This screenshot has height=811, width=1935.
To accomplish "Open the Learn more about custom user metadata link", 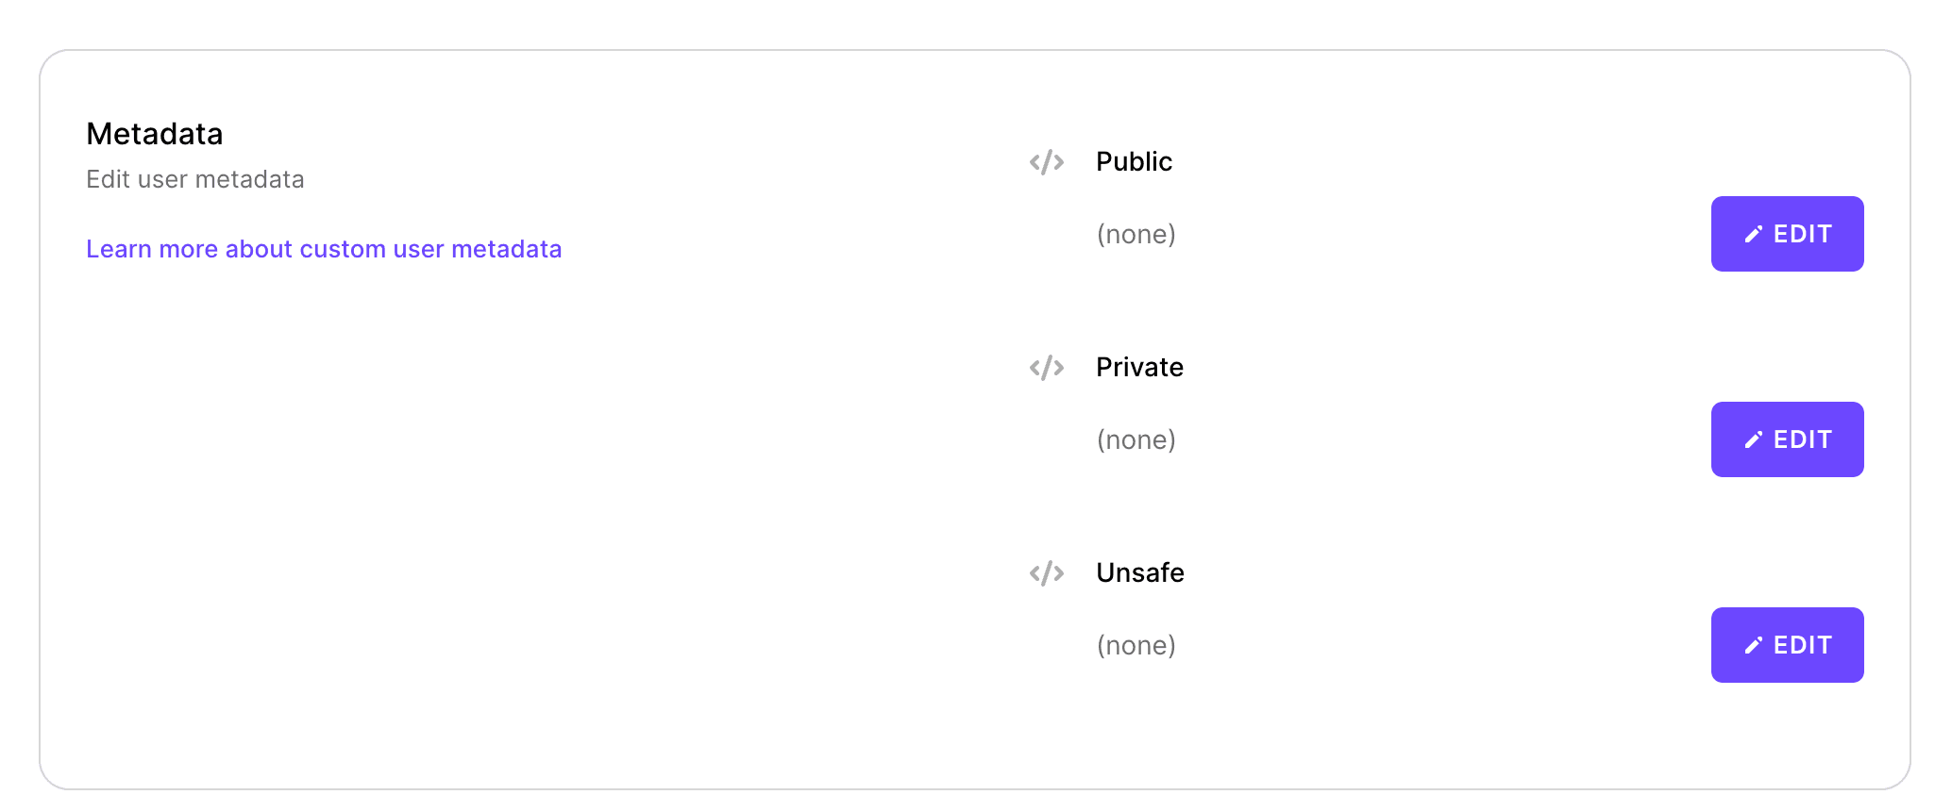I will click(324, 249).
